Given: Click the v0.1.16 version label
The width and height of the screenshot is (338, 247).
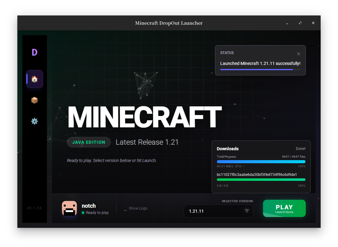Looking at the screenshot, I should 34,208.
